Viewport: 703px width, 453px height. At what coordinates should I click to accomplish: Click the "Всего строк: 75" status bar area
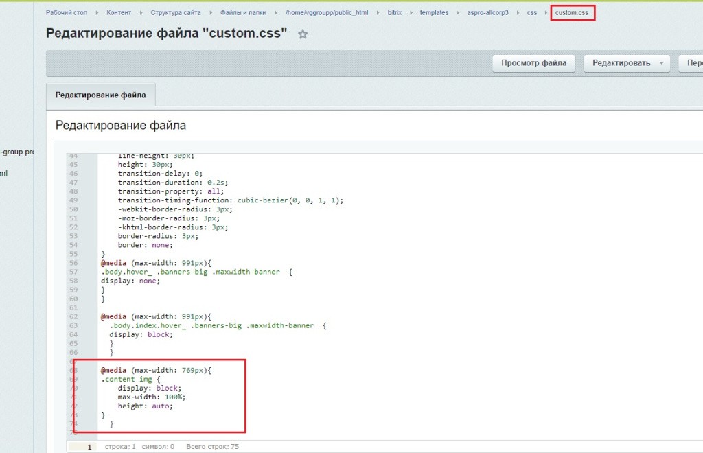213,446
